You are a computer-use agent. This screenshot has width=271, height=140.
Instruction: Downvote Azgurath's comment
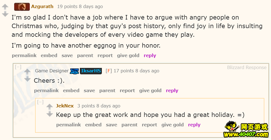(x=5, y=14)
